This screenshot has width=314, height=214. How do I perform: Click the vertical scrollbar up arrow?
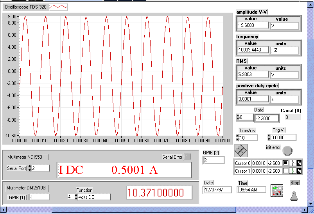[310, 4]
